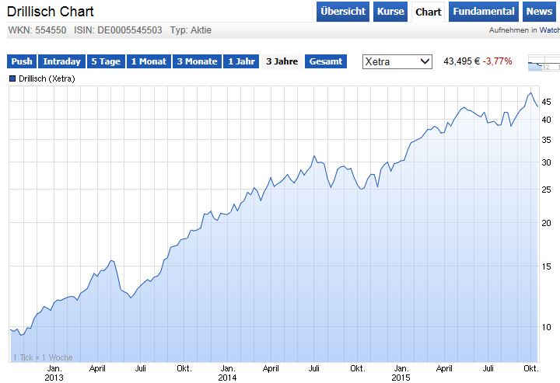Viewport: 560px width, 383px height.
Task: Go to the News tab
Action: pyautogui.click(x=539, y=12)
